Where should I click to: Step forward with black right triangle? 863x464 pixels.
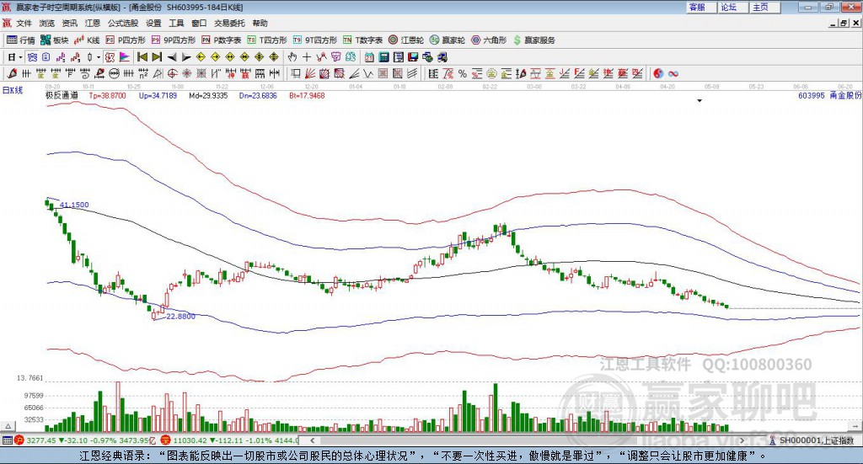(186, 57)
